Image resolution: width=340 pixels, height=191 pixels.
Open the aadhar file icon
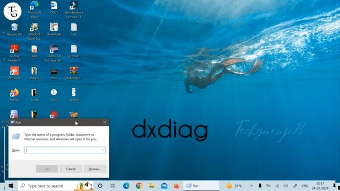(x=74, y=95)
